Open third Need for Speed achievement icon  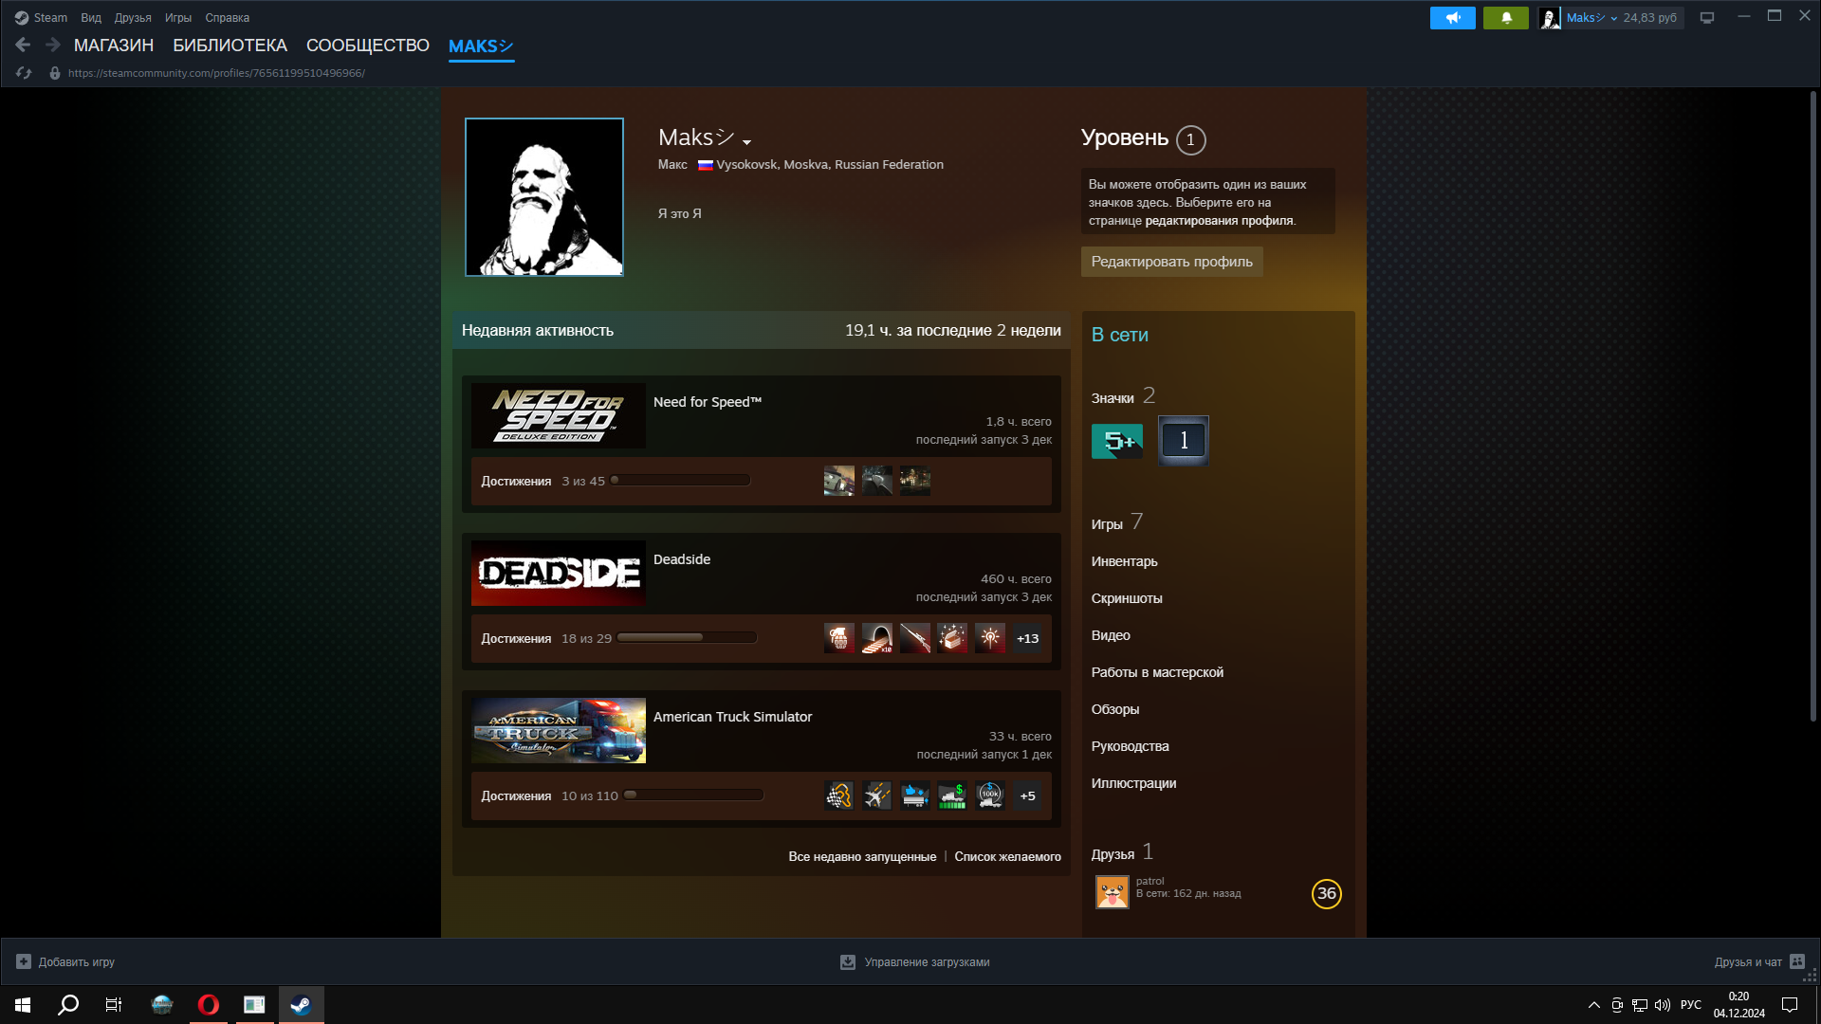click(x=914, y=481)
